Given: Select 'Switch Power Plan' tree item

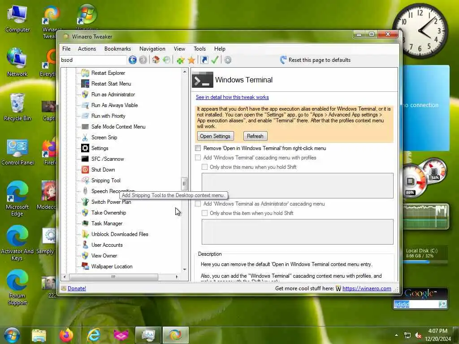Looking at the screenshot, I should point(111,202).
